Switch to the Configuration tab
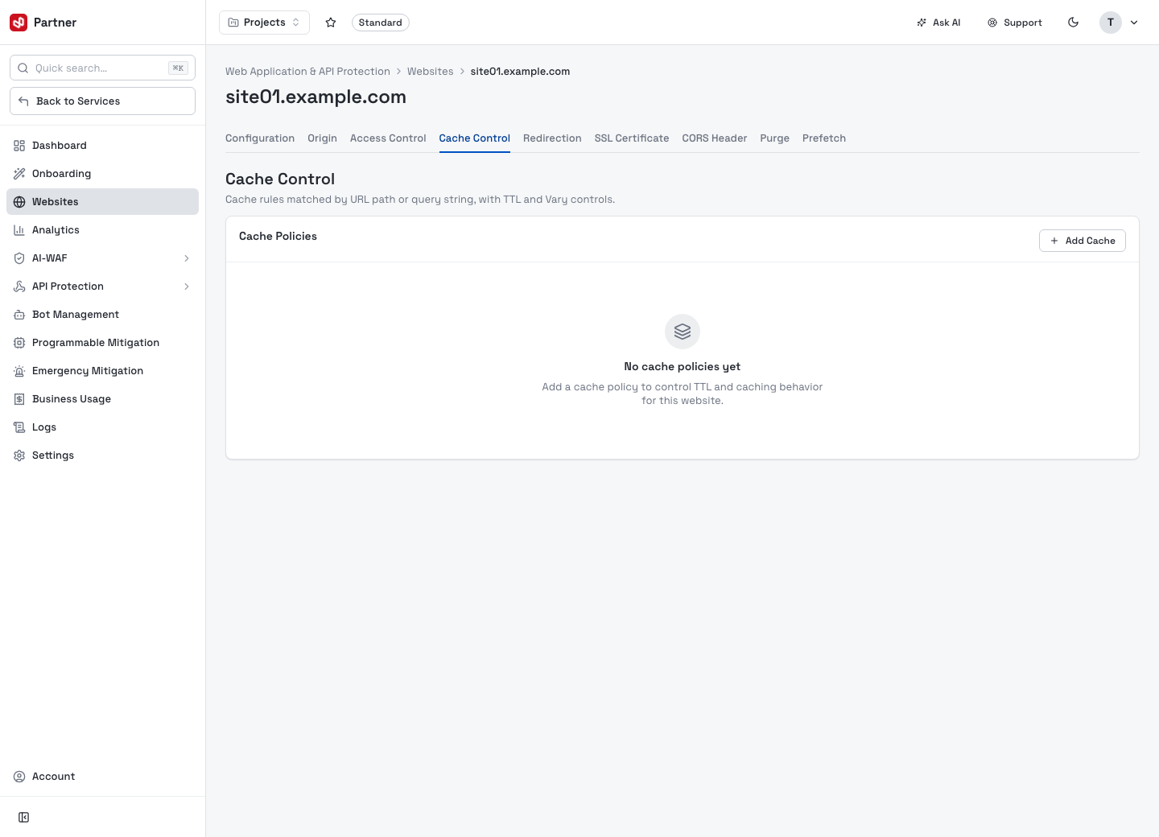This screenshot has height=837, width=1159. pyautogui.click(x=260, y=138)
